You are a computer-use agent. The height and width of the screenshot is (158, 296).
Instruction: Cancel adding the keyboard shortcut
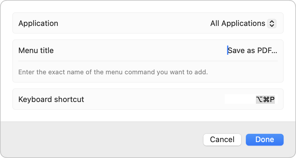(222, 140)
